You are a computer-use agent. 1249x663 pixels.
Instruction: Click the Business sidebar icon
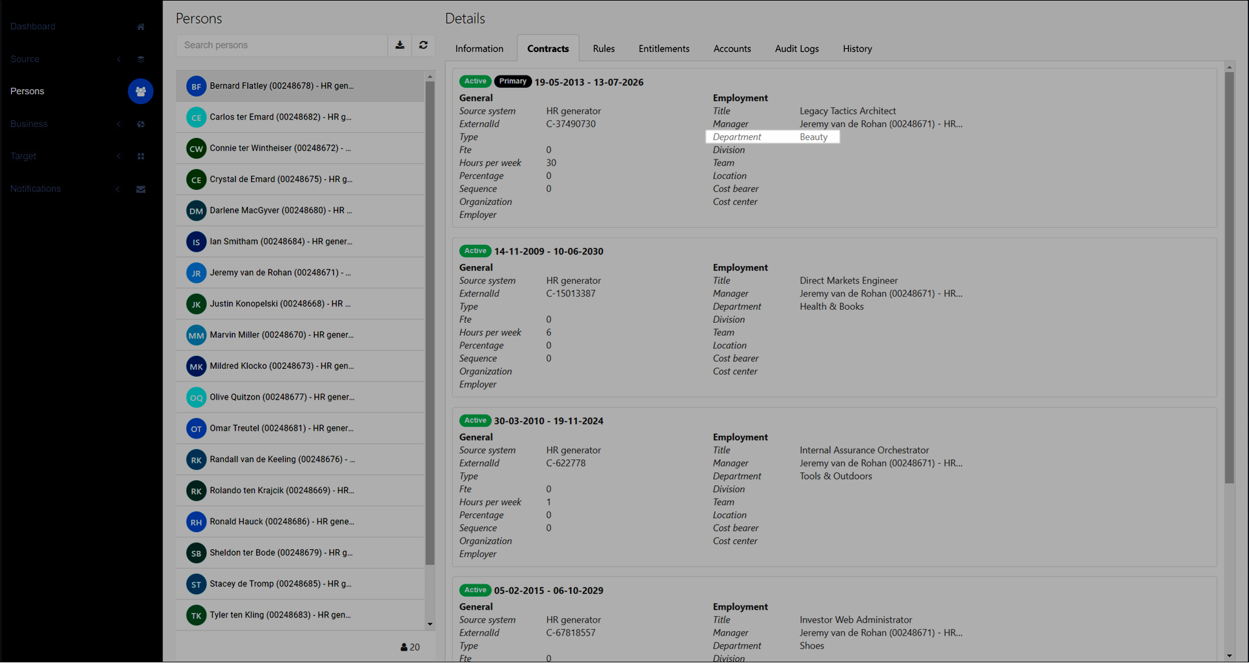click(141, 124)
